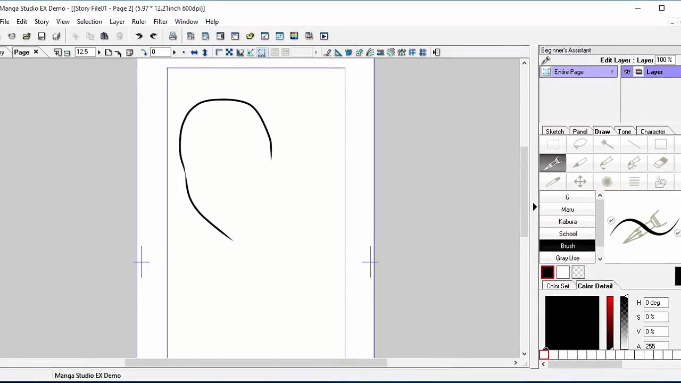Click the Print icon in toolbar

click(172, 36)
